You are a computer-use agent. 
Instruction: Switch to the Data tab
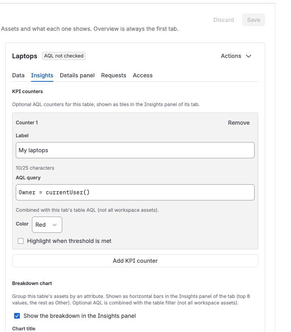(18, 75)
